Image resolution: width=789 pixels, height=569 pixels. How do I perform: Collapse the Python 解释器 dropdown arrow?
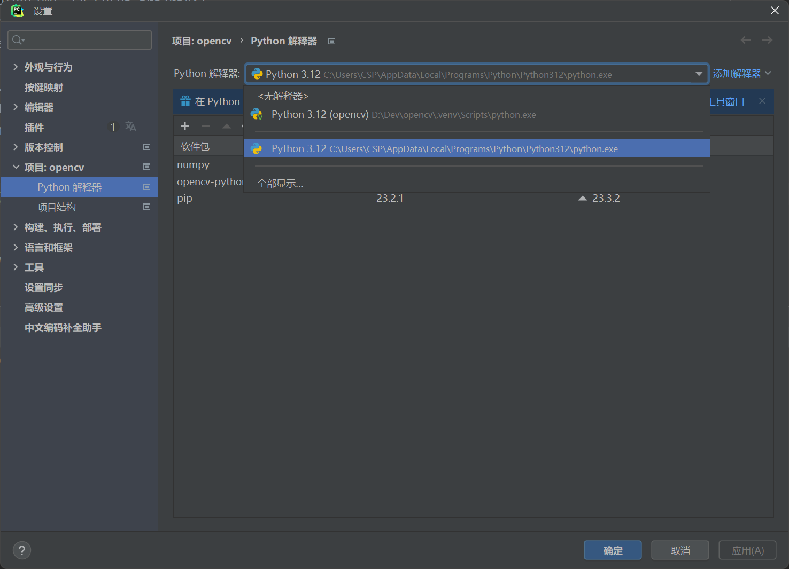pos(699,74)
